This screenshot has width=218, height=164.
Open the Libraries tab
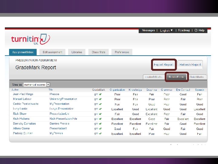(x=77, y=52)
